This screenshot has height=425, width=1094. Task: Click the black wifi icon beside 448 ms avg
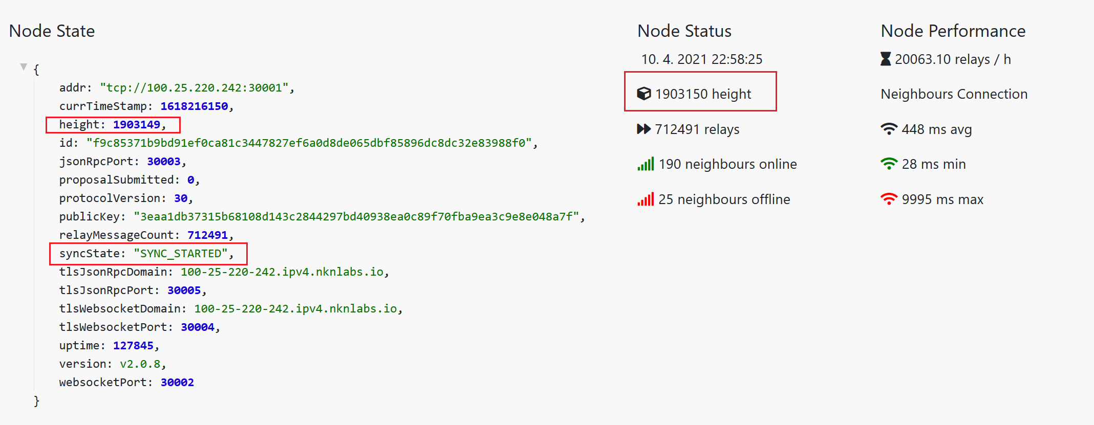point(889,129)
